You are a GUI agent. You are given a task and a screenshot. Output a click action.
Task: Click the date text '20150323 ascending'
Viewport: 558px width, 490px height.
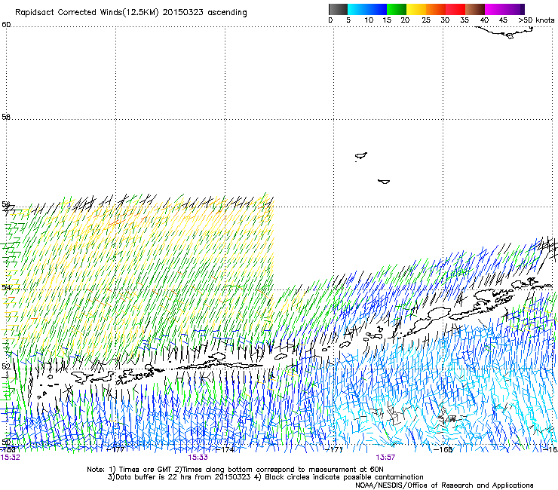pos(204,13)
